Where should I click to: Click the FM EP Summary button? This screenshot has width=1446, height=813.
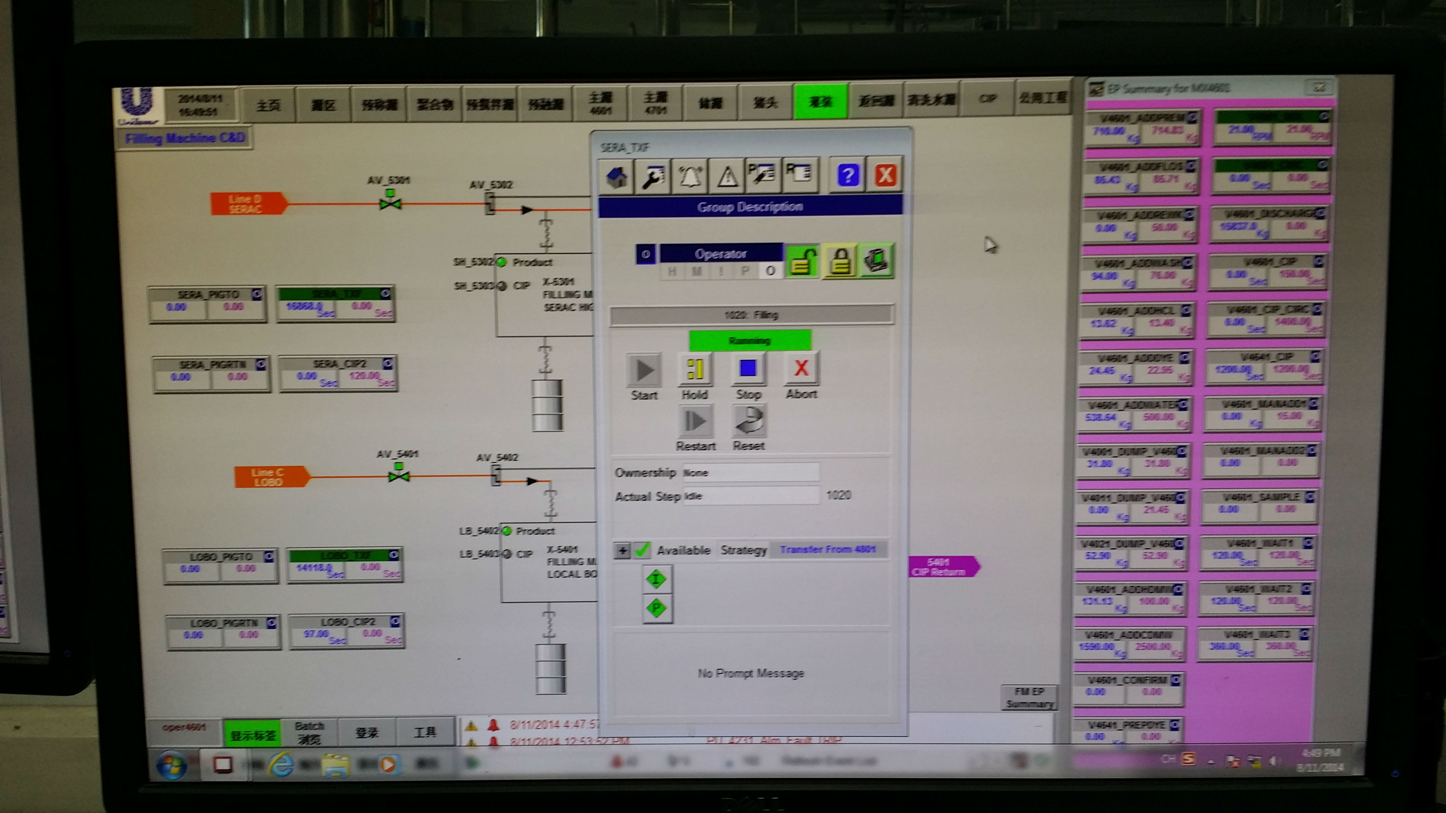[1029, 697]
